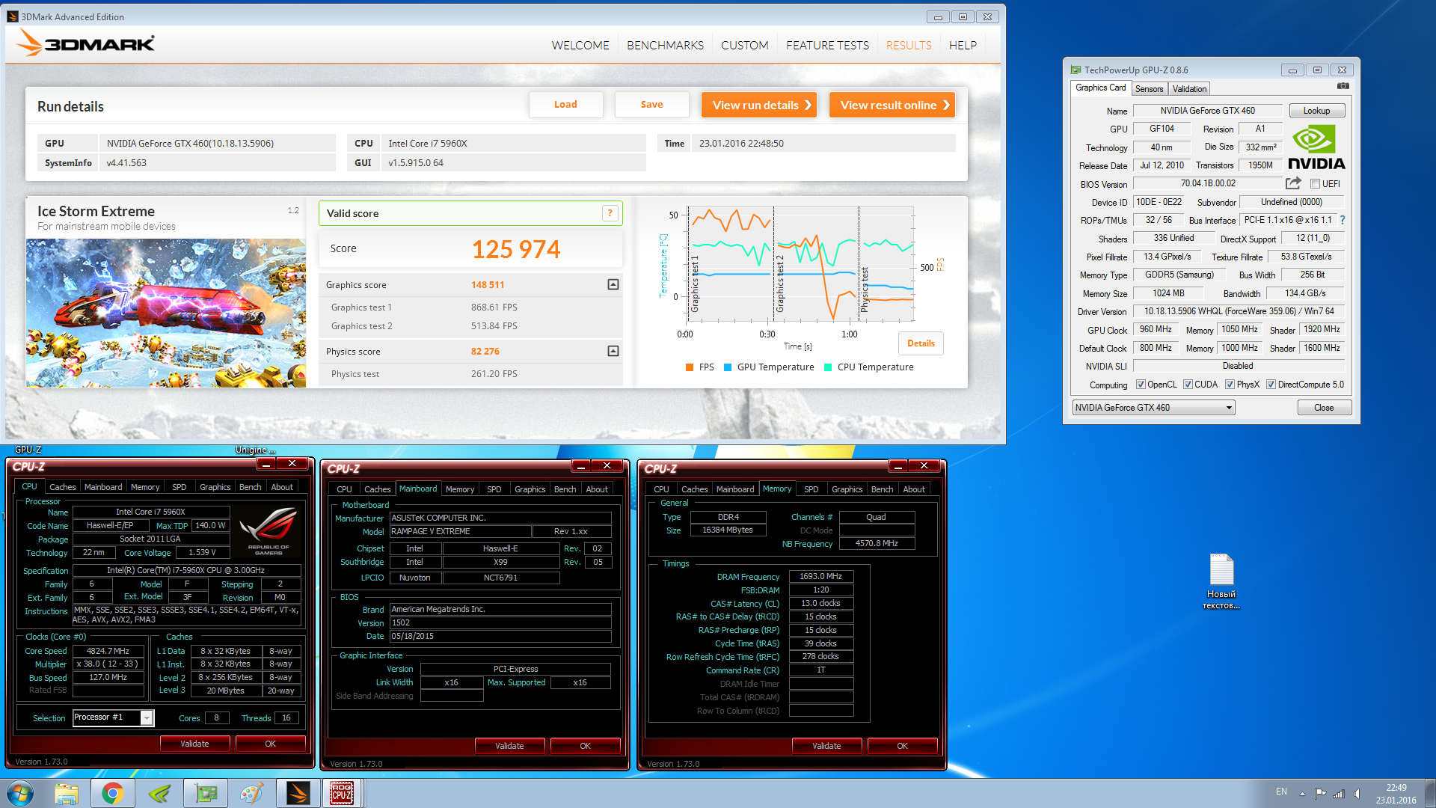This screenshot has width=1436, height=808.
Task: Click CPU Temperature green legend swatch
Action: [x=828, y=367]
